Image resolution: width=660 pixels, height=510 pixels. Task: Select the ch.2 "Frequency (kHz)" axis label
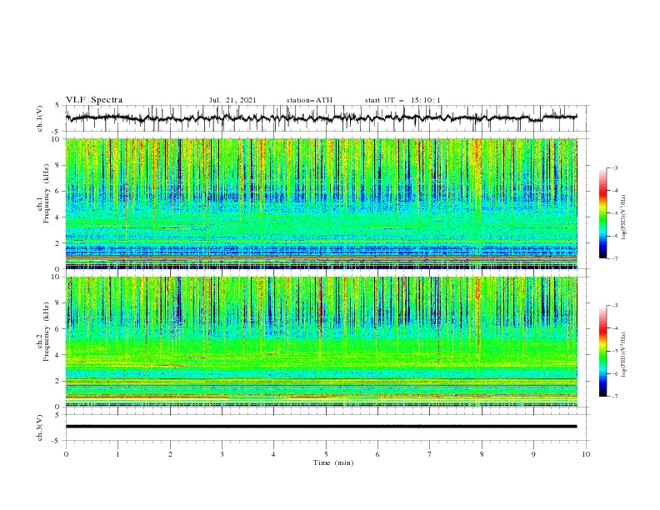point(46,331)
